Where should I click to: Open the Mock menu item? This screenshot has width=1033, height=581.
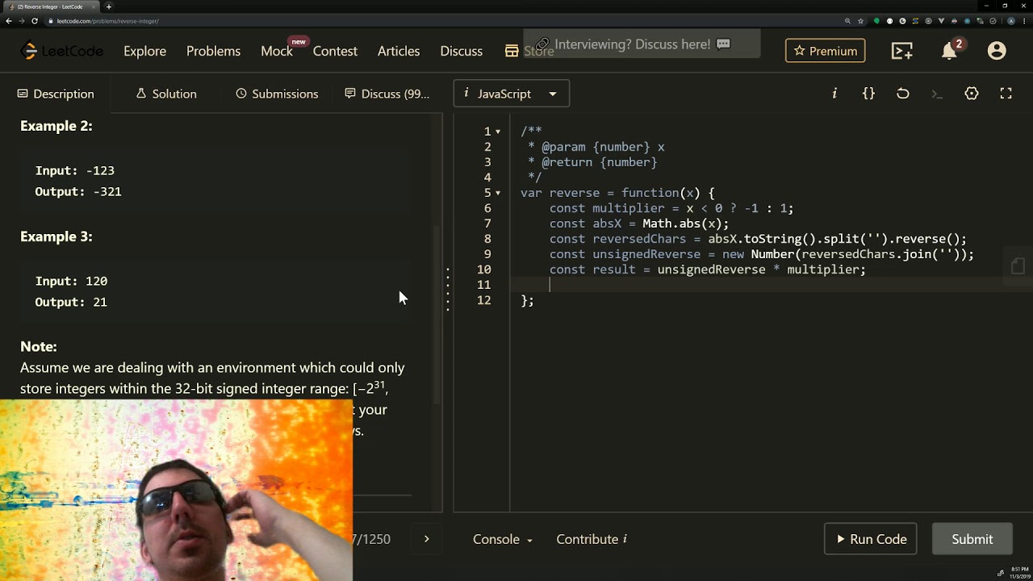pos(276,51)
